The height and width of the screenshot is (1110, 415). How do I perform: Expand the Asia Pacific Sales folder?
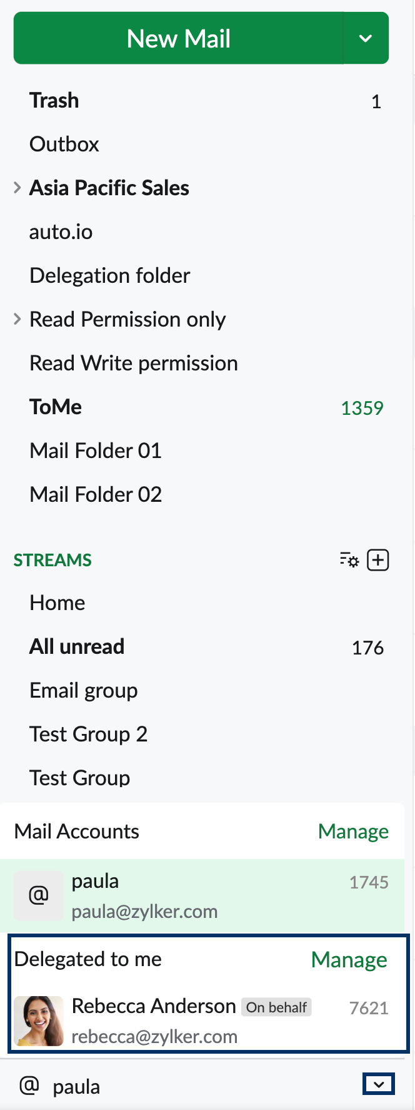(17, 188)
